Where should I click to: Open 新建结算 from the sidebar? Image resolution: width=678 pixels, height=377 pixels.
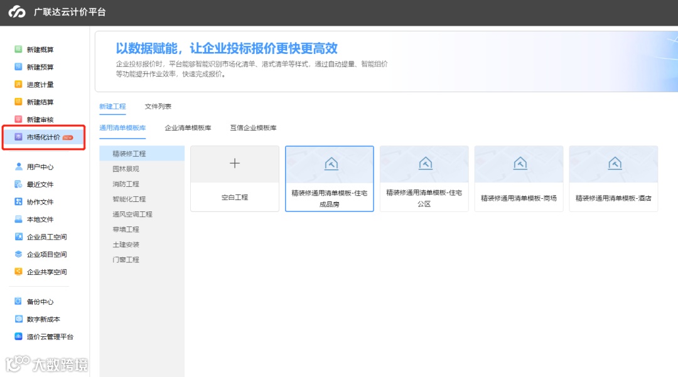pos(40,102)
